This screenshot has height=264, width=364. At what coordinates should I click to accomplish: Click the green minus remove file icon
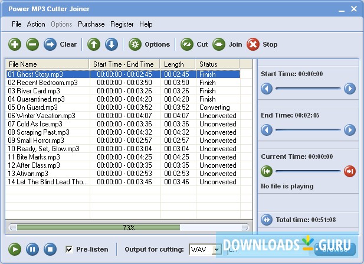pos(32,44)
